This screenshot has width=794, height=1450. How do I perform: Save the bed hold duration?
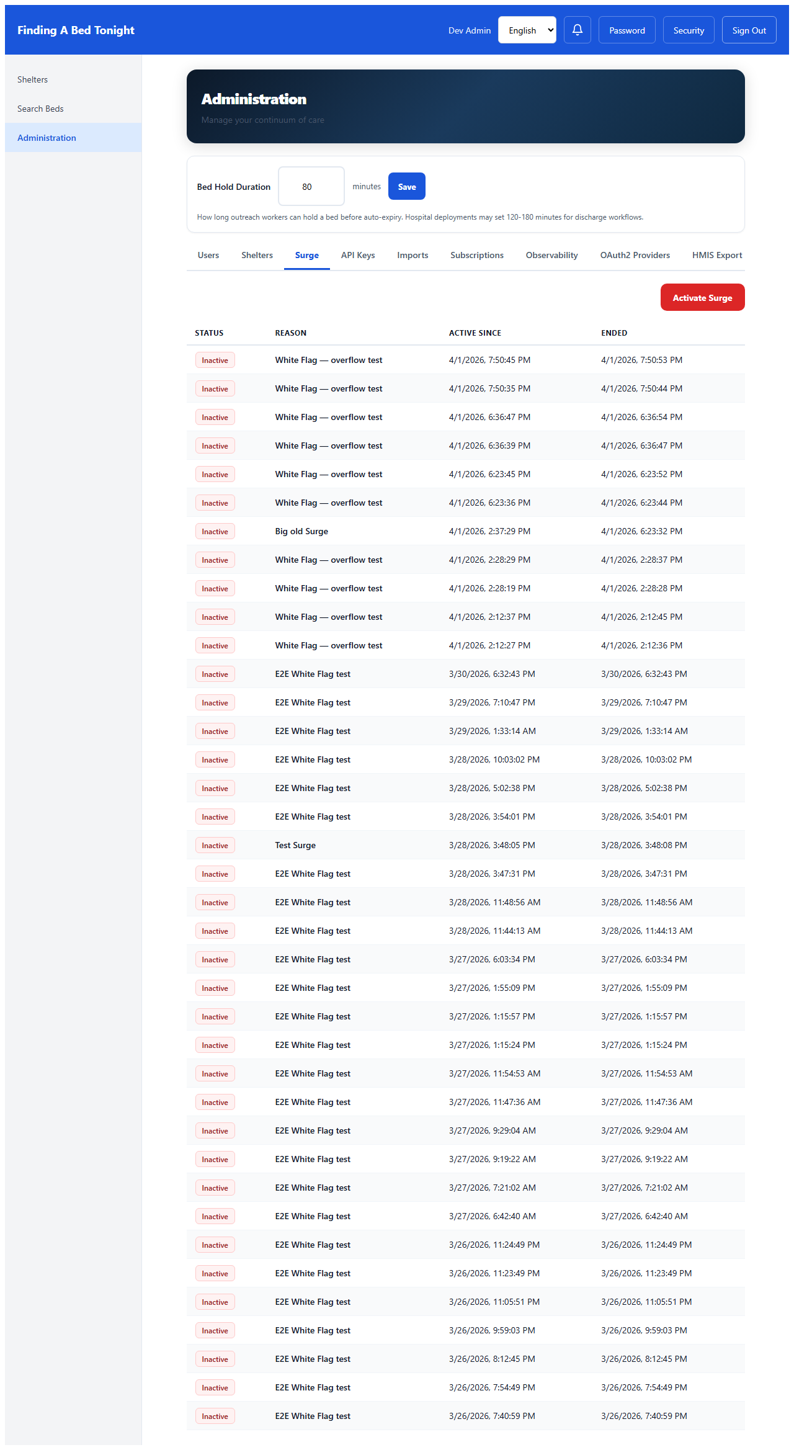[406, 186]
